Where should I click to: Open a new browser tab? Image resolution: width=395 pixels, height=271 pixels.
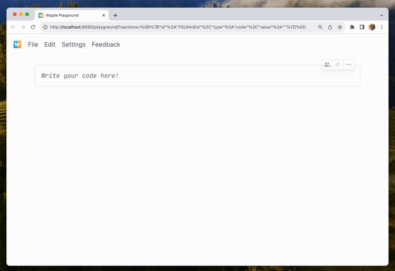(115, 15)
